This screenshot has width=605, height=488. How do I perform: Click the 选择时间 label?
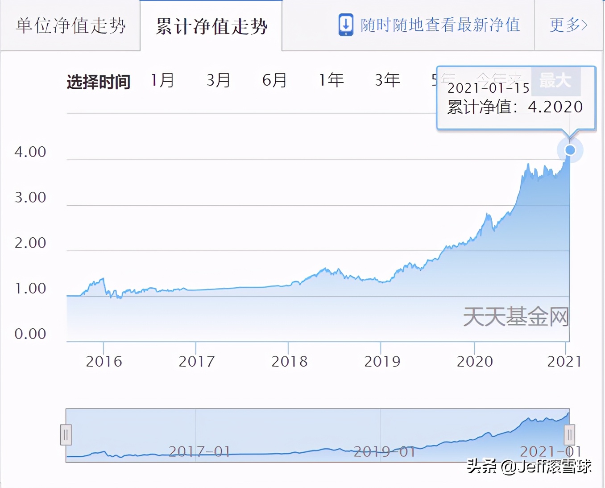(98, 82)
